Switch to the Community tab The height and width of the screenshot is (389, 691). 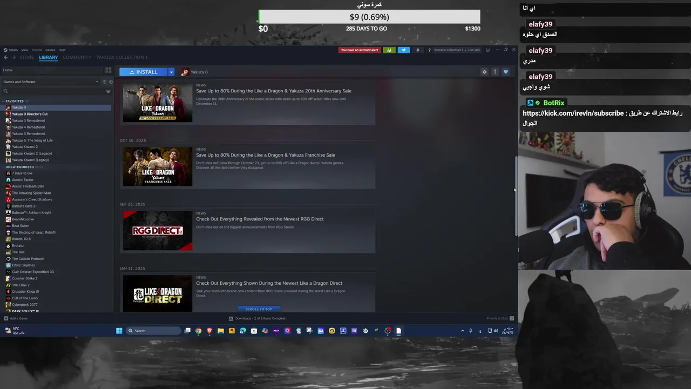pos(77,57)
